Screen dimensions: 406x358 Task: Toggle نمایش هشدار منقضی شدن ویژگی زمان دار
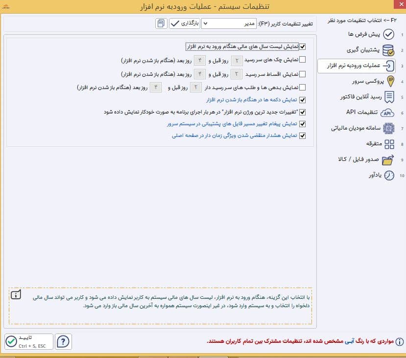pyautogui.click(x=302, y=135)
